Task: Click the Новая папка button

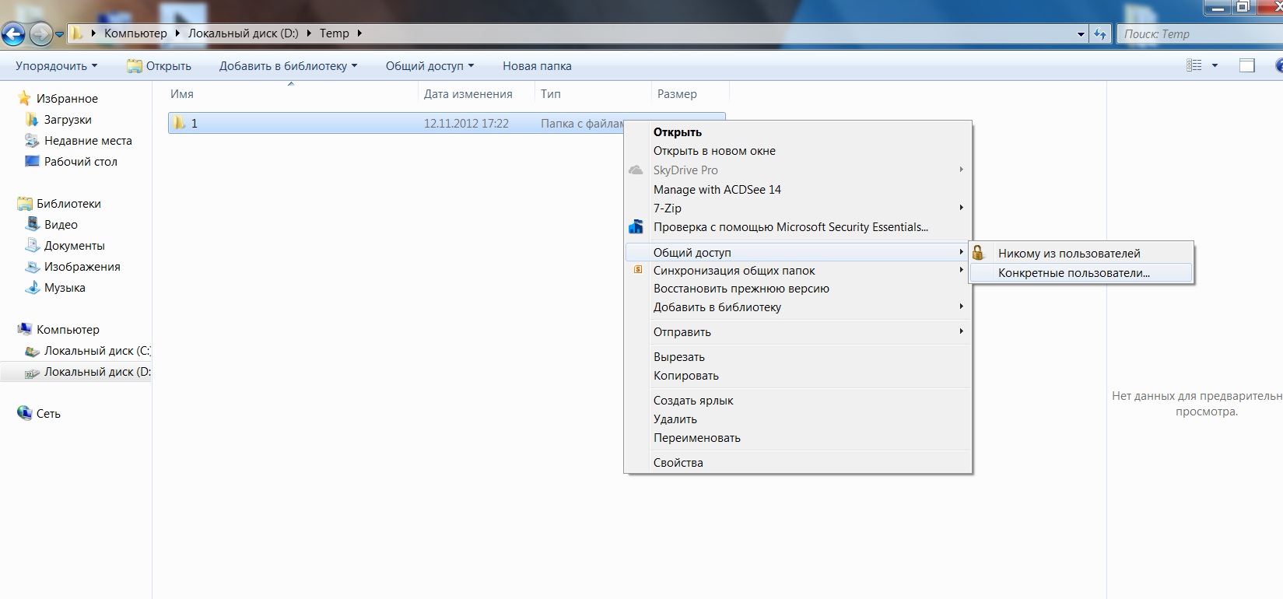Action: coord(537,66)
